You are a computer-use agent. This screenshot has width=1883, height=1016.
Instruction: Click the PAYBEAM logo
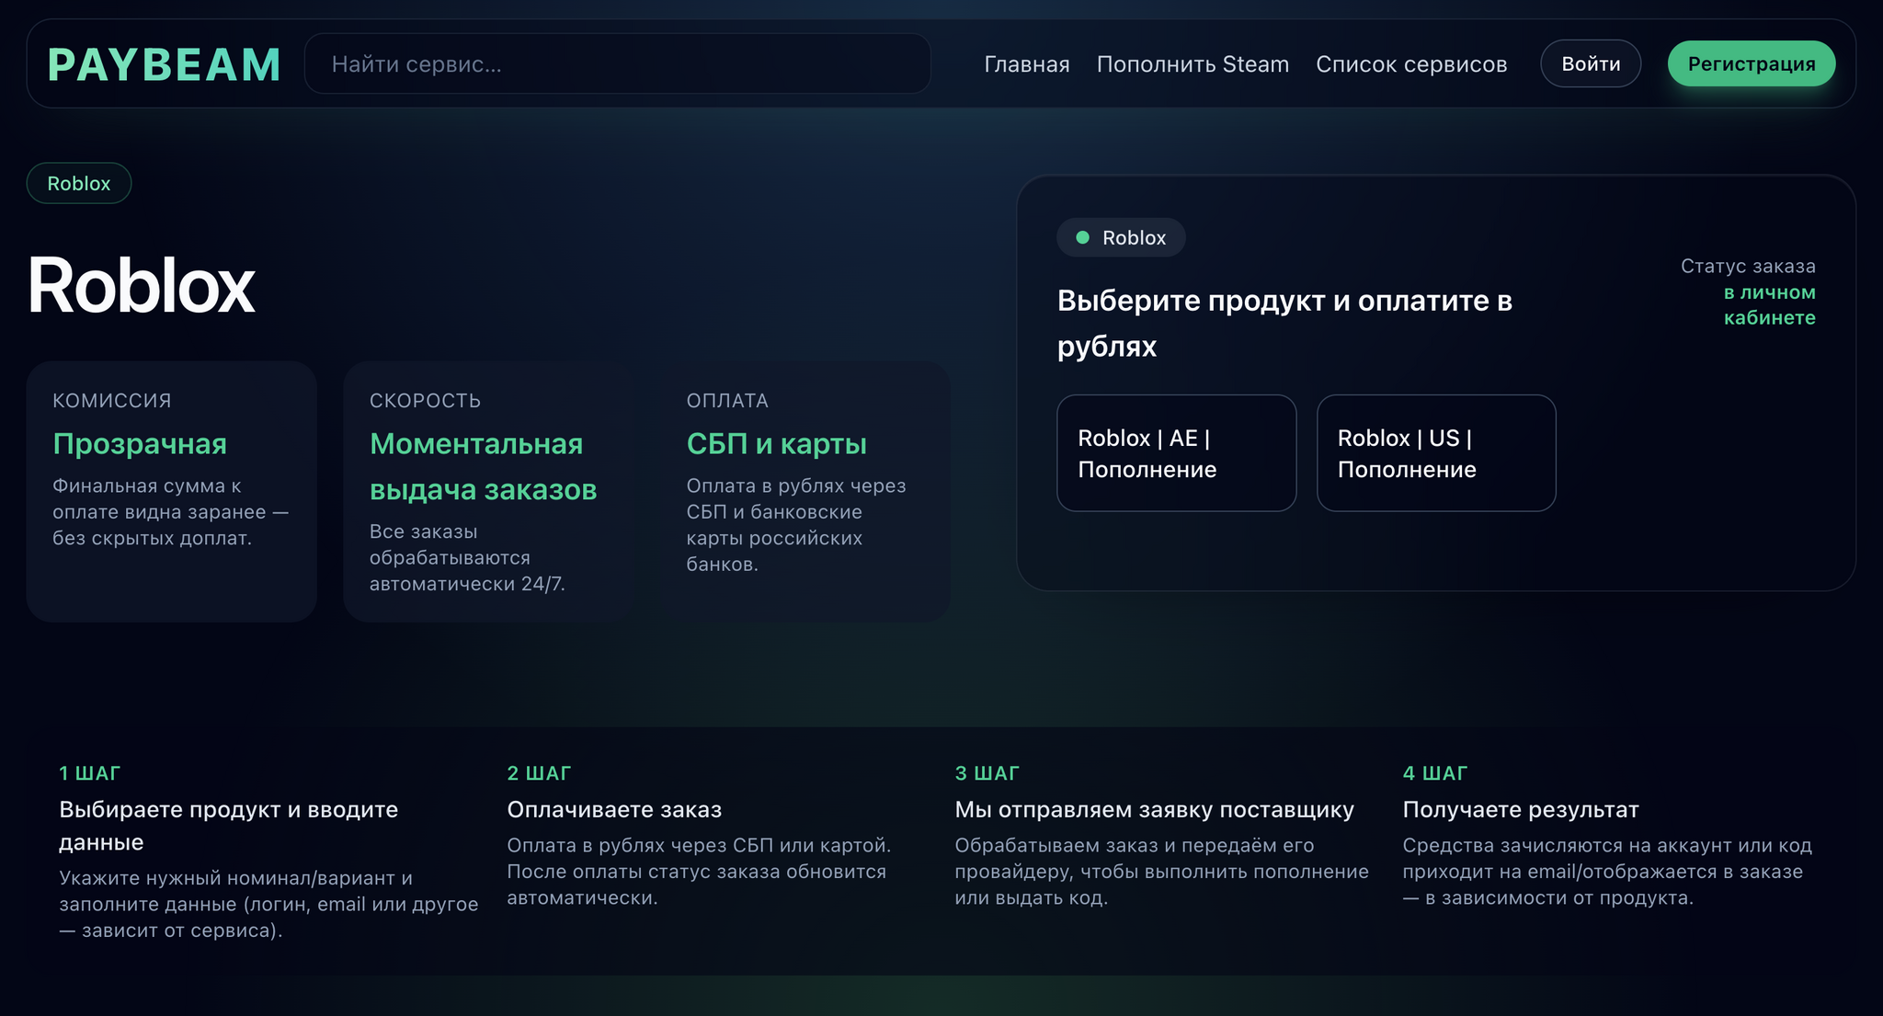point(164,64)
